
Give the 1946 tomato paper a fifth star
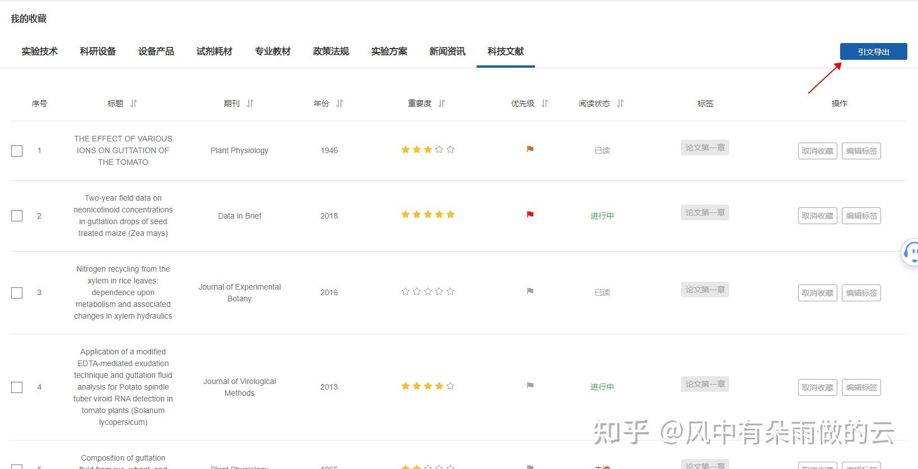point(450,149)
